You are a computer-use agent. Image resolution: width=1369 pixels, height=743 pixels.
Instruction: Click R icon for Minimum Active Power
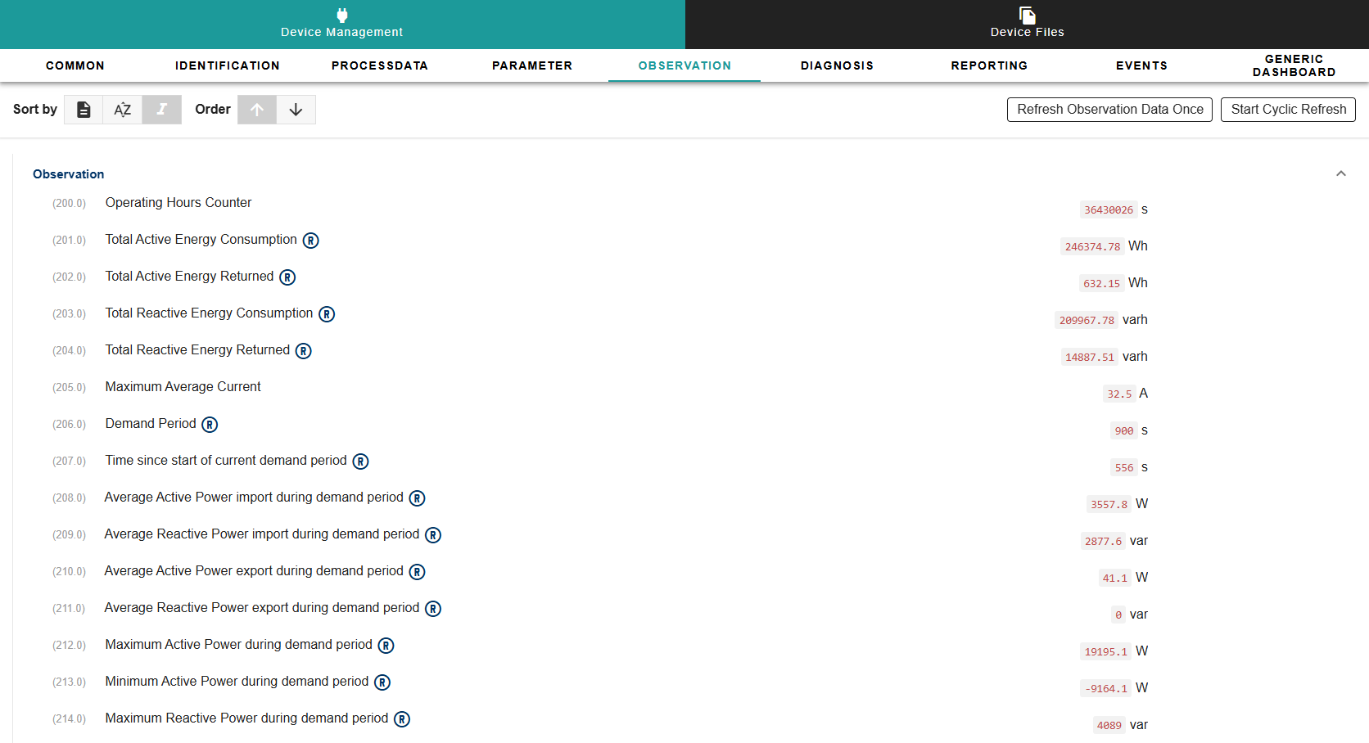[382, 682]
